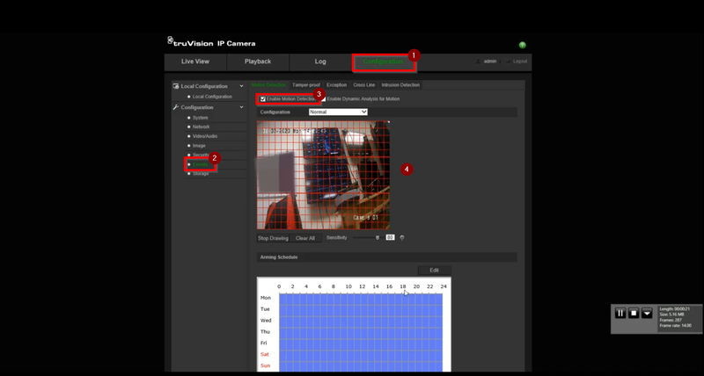704x376 pixels.
Task: Open the Log tab
Action: click(x=320, y=61)
